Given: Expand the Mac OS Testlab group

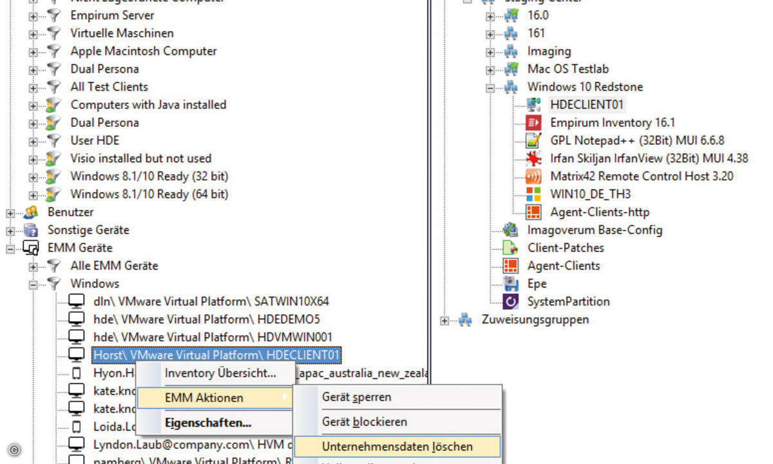Looking at the screenshot, I should tap(491, 70).
